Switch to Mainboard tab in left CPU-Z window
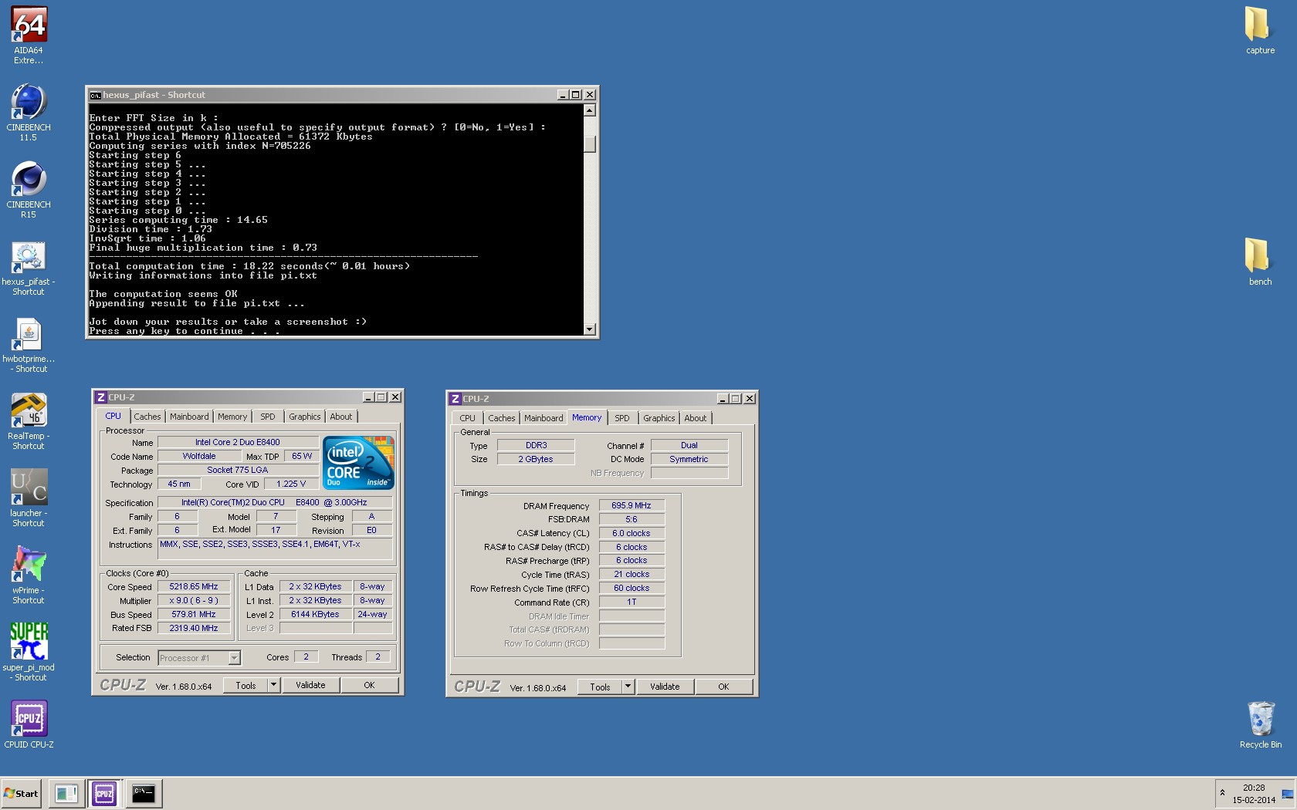1297x810 pixels. pos(189,417)
